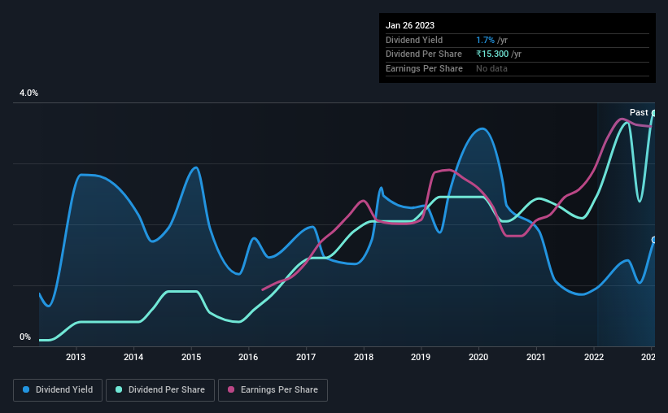The width and height of the screenshot is (668, 413).
Task: Click the teal Dividend Per Share legend dot
Action: [x=119, y=389]
